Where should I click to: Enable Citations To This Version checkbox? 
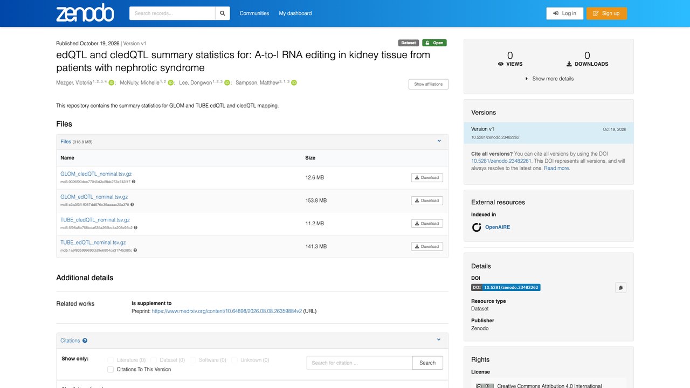click(x=111, y=370)
